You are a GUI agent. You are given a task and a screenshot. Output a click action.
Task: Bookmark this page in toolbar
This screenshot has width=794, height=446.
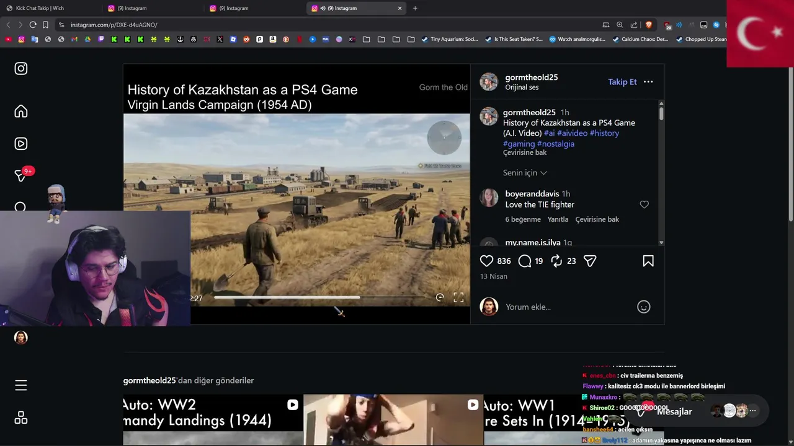point(45,25)
